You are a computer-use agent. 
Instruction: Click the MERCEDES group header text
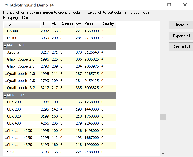(16, 95)
